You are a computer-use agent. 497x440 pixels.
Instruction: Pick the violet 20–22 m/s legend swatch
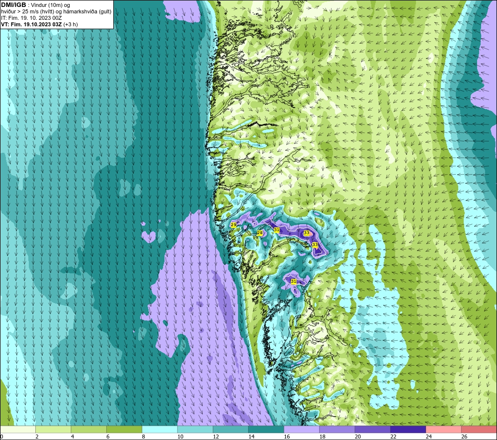pos(373,429)
